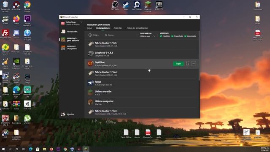This screenshot has height=152, width=270.
Task: Click the fabric-loader-1.16.5 installation icon
Action: click(x=91, y=44)
